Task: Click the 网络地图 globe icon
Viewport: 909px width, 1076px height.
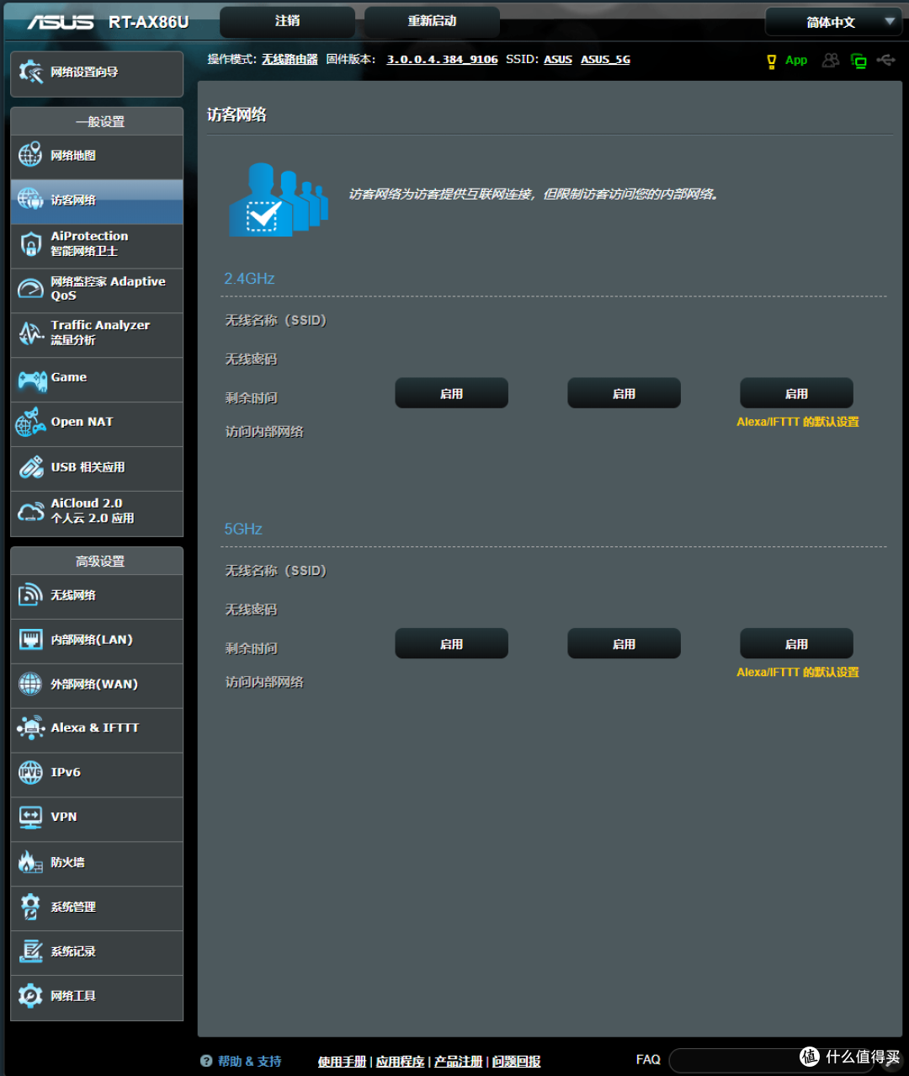Action: coord(30,155)
